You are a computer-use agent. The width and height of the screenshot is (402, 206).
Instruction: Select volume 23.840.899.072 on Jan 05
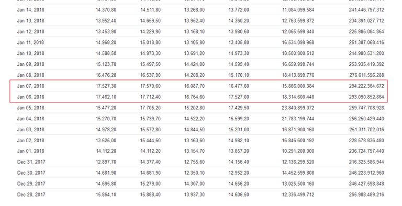(298, 108)
